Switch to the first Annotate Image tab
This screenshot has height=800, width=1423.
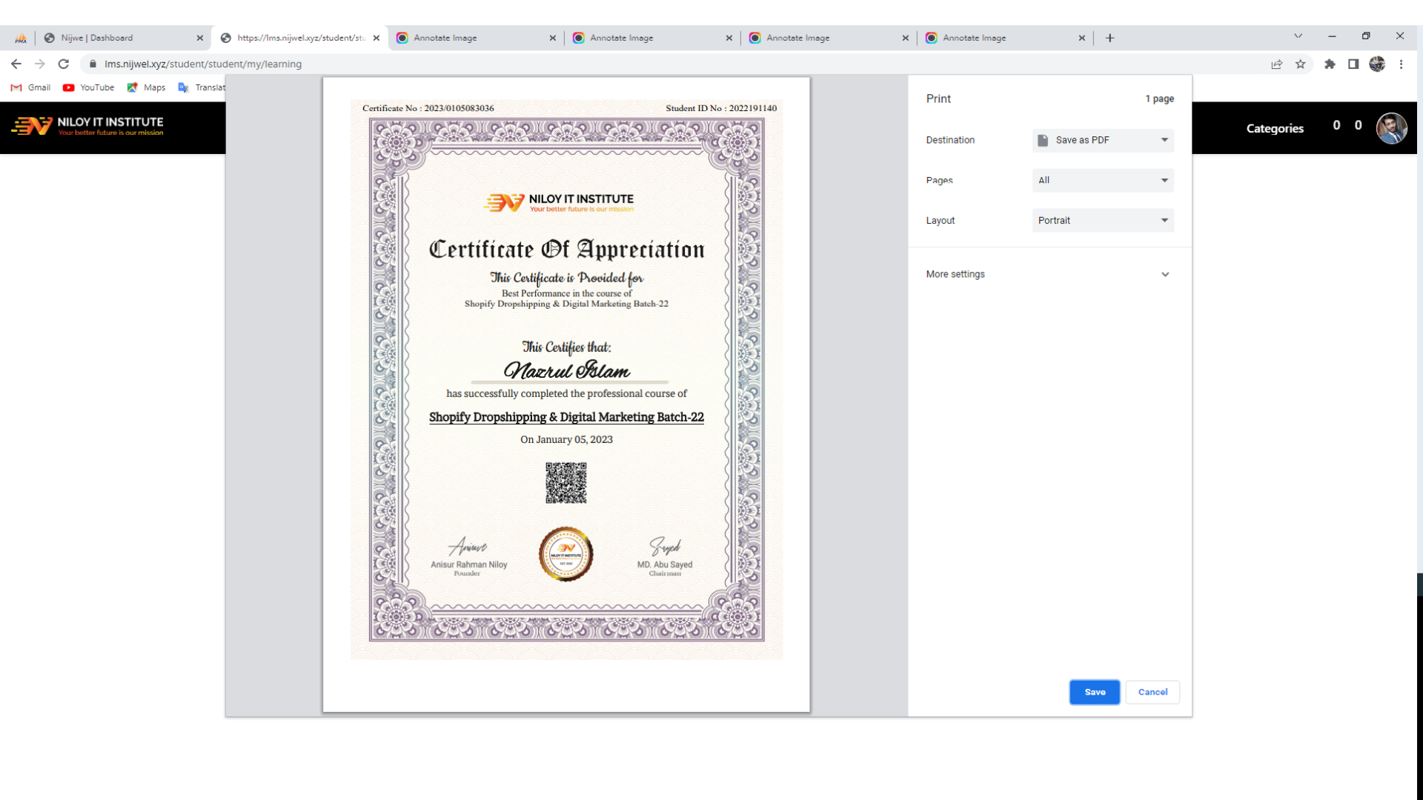click(474, 38)
